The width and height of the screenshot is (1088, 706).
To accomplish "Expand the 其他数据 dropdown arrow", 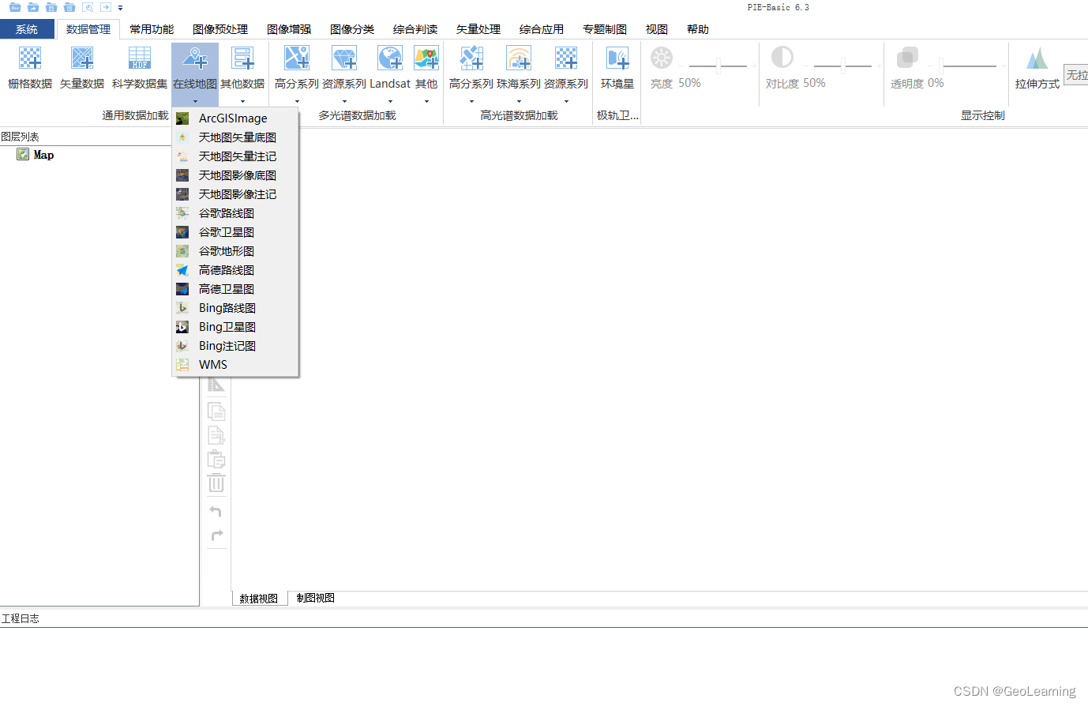I will (x=242, y=103).
